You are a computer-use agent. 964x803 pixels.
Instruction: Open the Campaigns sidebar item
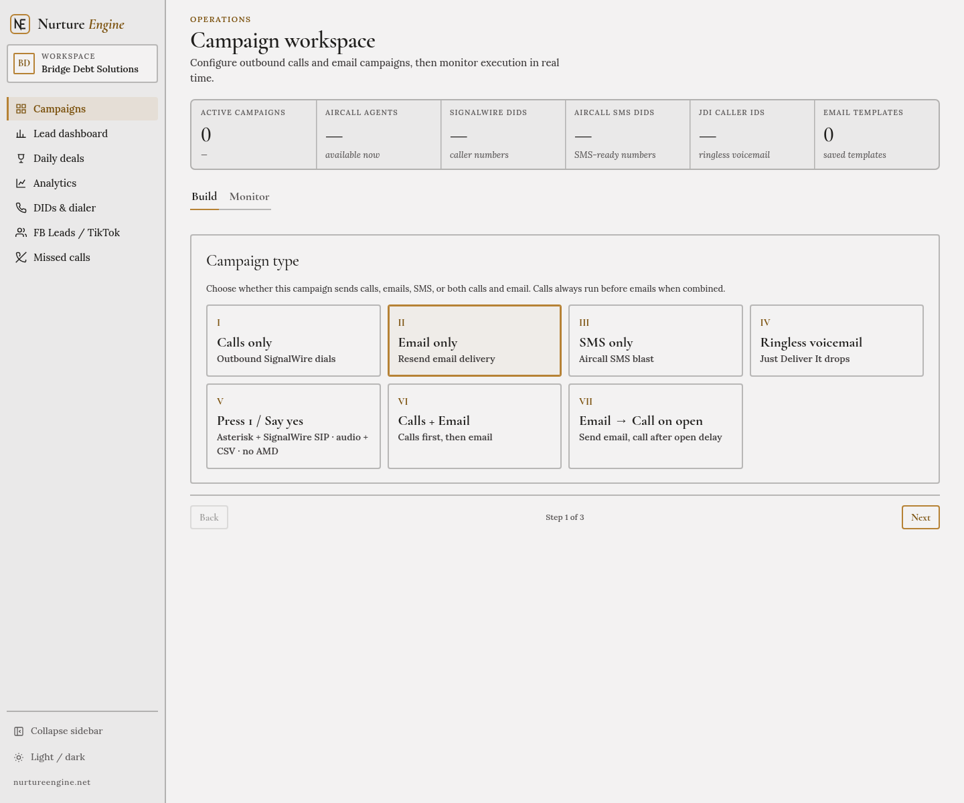(x=82, y=109)
